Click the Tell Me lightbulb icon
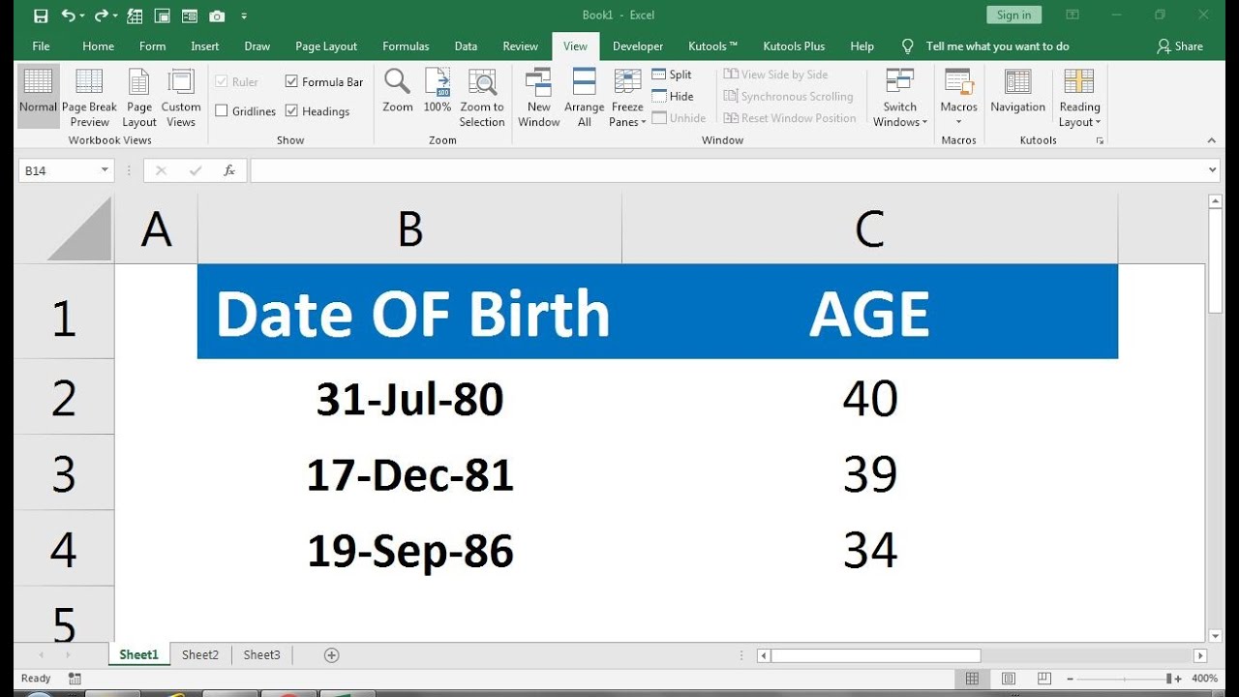The image size is (1239, 697). pos(908,45)
